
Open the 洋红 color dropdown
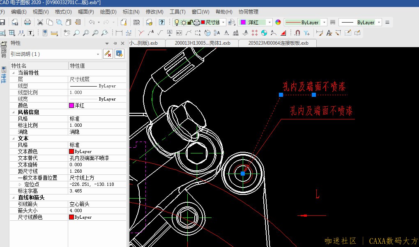(x=269, y=22)
